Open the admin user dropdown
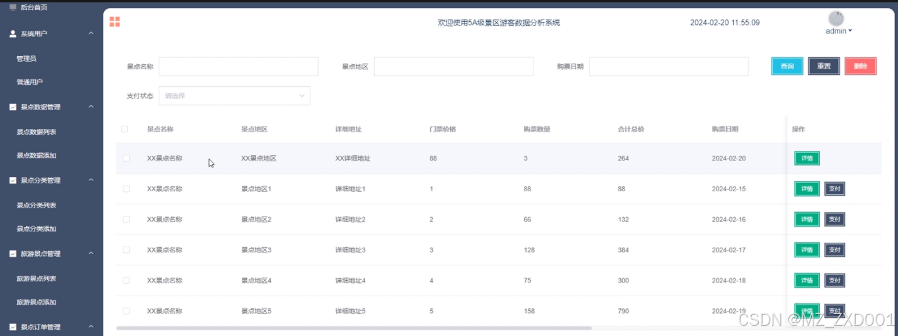 click(839, 31)
